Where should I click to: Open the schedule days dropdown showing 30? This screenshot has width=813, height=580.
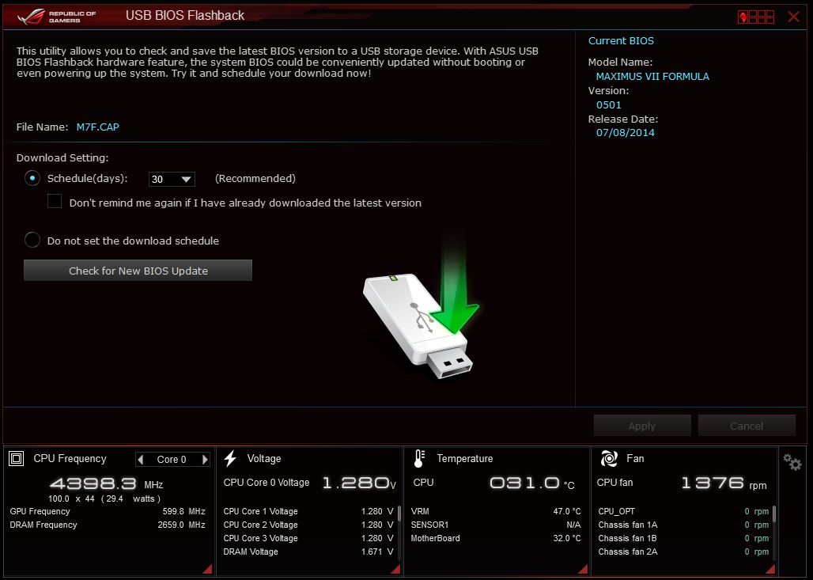pyautogui.click(x=172, y=179)
